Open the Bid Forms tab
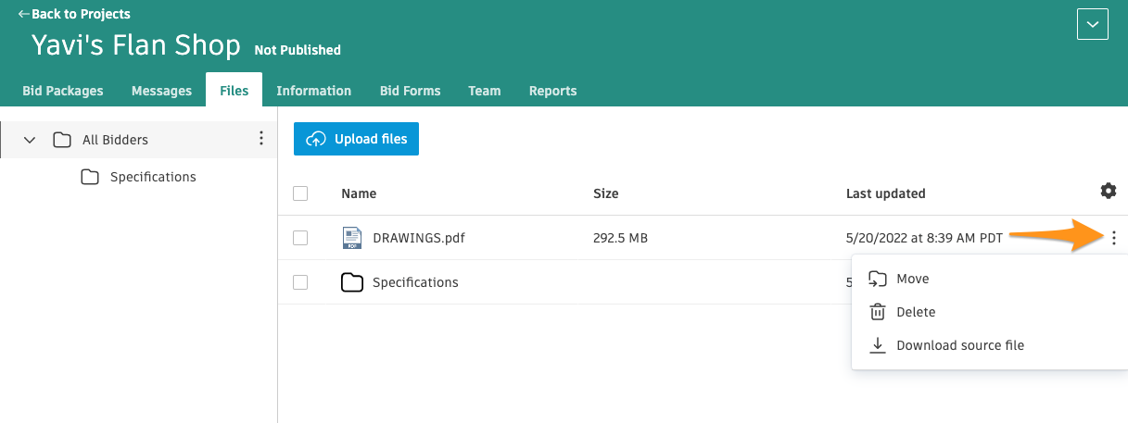The width and height of the screenshot is (1128, 423). click(410, 91)
